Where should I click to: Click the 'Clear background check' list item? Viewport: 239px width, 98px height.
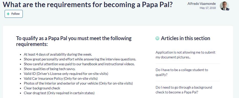(42, 88)
